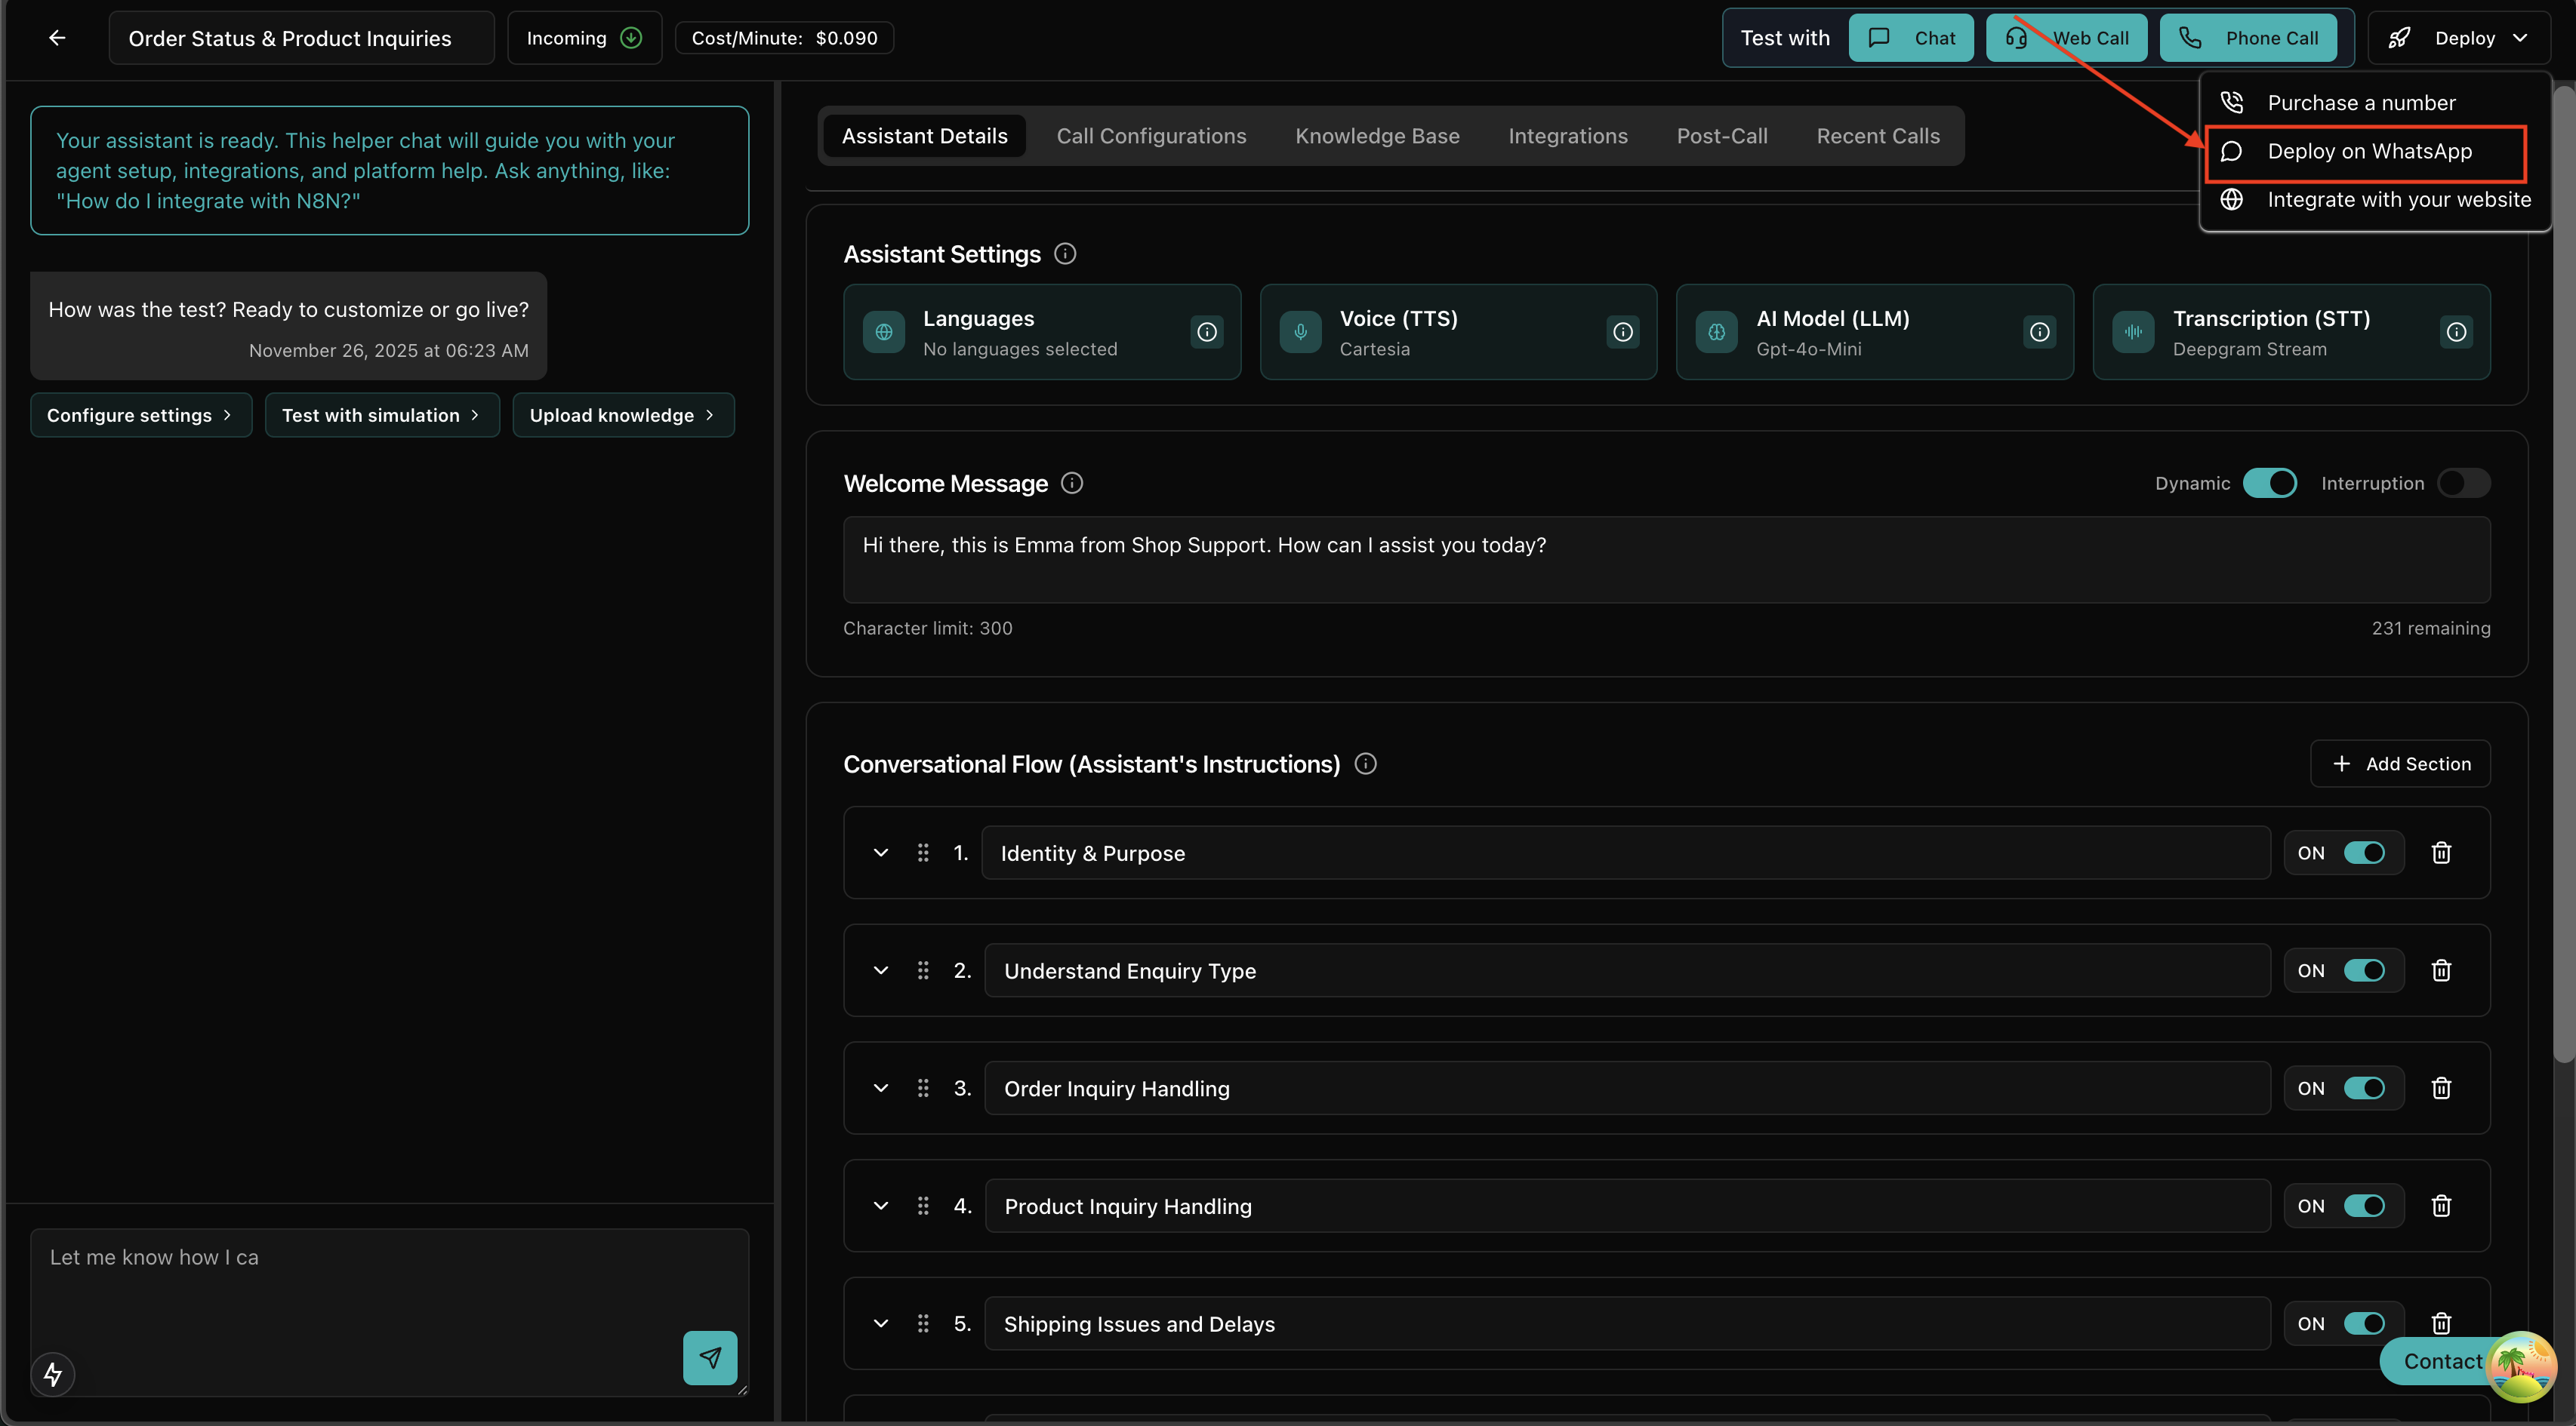Click the lightning bolt quick actions icon
Screen dimensions: 2576x1426
53,1374
